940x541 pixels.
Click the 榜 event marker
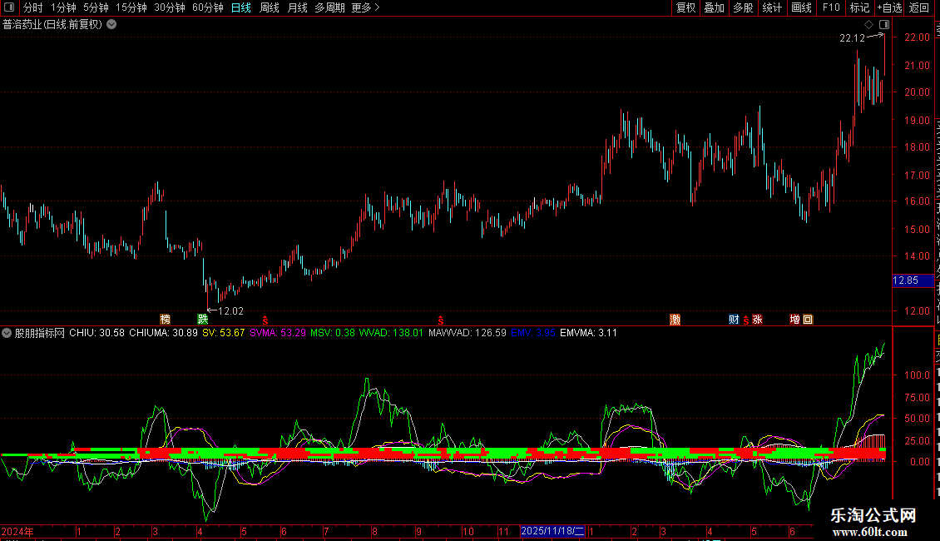click(x=166, y=319)
